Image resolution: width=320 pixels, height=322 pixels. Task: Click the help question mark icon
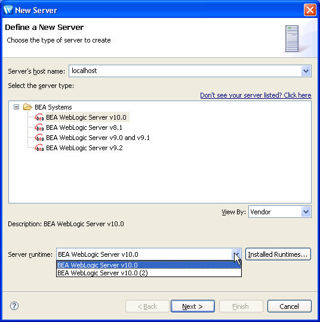click(14, 306)
